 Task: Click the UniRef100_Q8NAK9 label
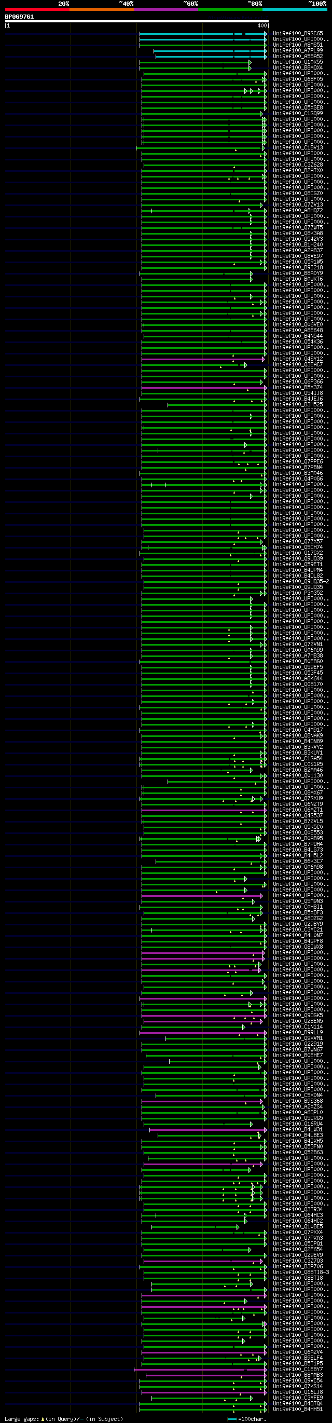pos(298,736)
